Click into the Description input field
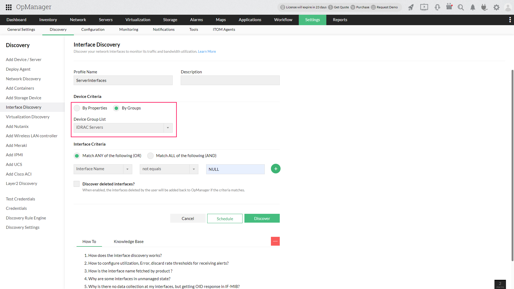 230,80
